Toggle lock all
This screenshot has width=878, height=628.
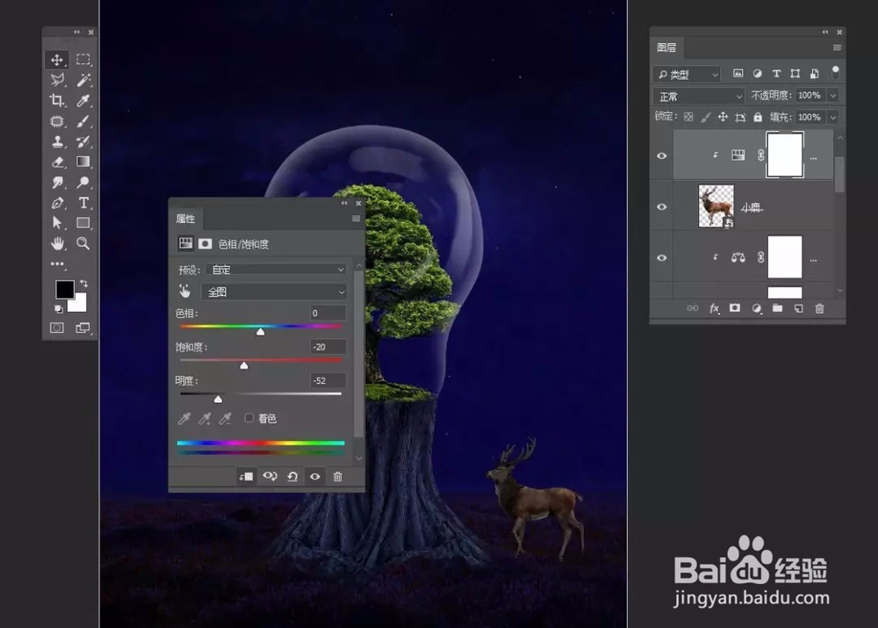point(758,117)
